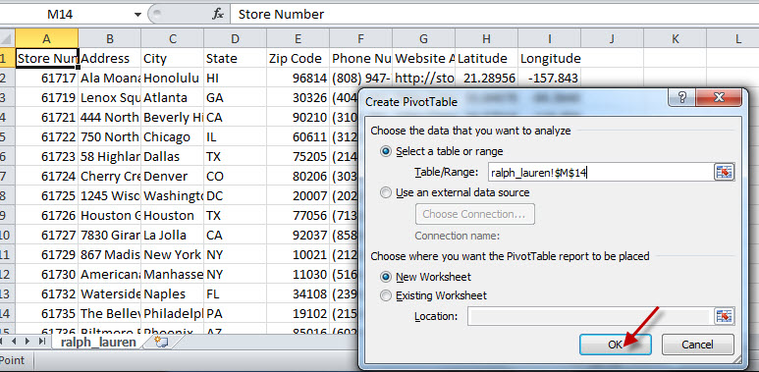Select column A header

(46, 38)
